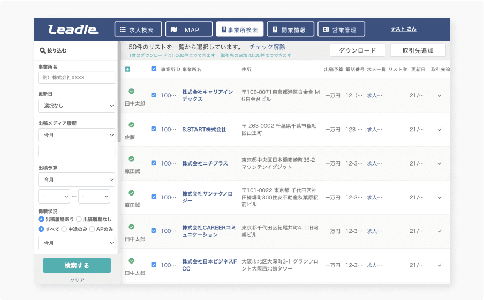
Task: Open the 出稿メディア履歴 今月 dropdown
Action: point(77,135)
